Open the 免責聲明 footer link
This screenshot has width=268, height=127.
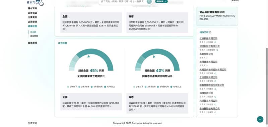pyautogui.click(x=32, y=123)
